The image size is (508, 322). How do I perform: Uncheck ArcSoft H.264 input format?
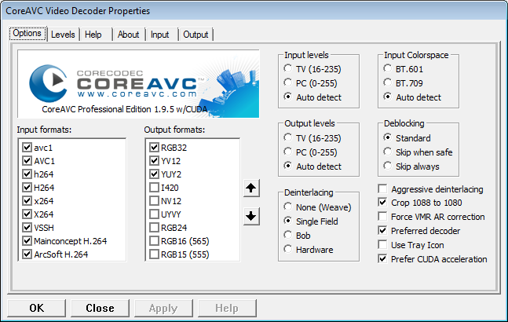(27, 254)
